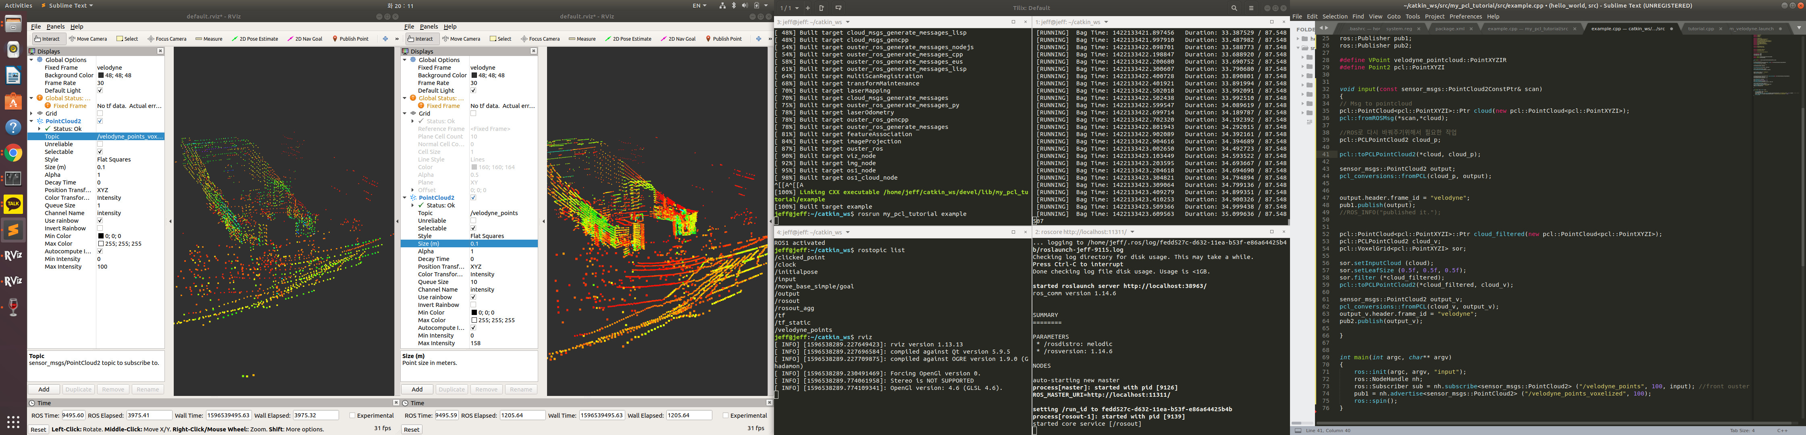Screen dimensions: 1806x435
Task: Expand Offset property in right RViz
Action: pyautogui.click(x=412, y=190)
